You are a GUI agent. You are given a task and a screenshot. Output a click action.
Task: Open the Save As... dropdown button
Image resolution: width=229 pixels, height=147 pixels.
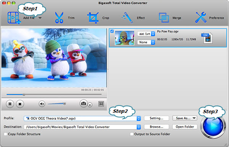click(x=185, y=118)
